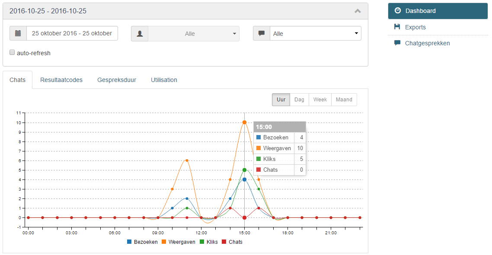
Task: Click the chat icon next to Chatgesprekken
Action: 396,43
